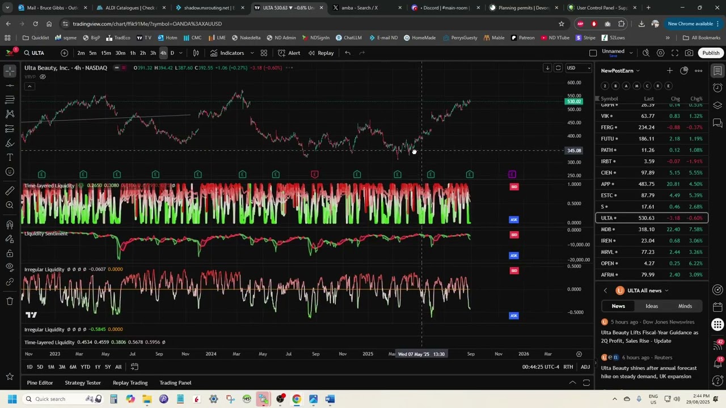Open the candlestick chart style selector
726x408 pixels.
[x=196, y=53]
